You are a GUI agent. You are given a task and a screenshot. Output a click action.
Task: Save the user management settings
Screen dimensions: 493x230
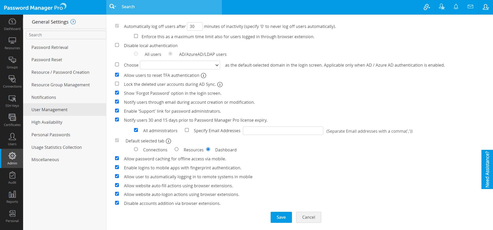point(281,217)
